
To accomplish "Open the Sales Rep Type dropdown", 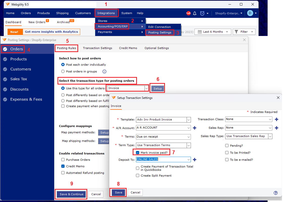I will point(270,136).
